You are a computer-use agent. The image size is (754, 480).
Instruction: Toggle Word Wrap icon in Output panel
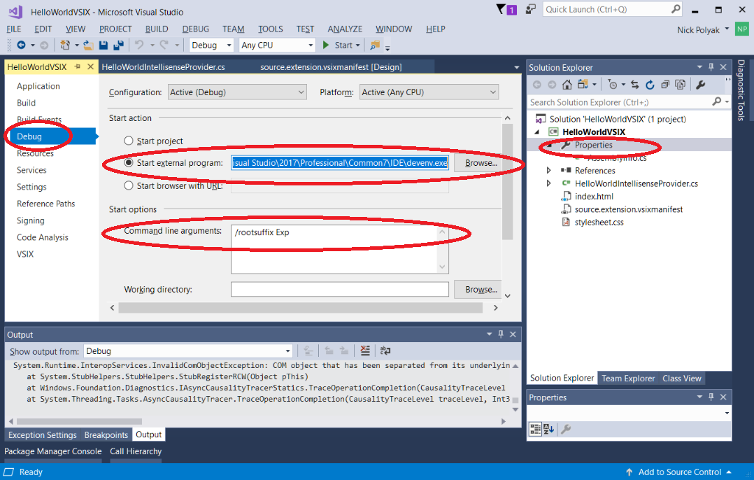pos(385,351)
